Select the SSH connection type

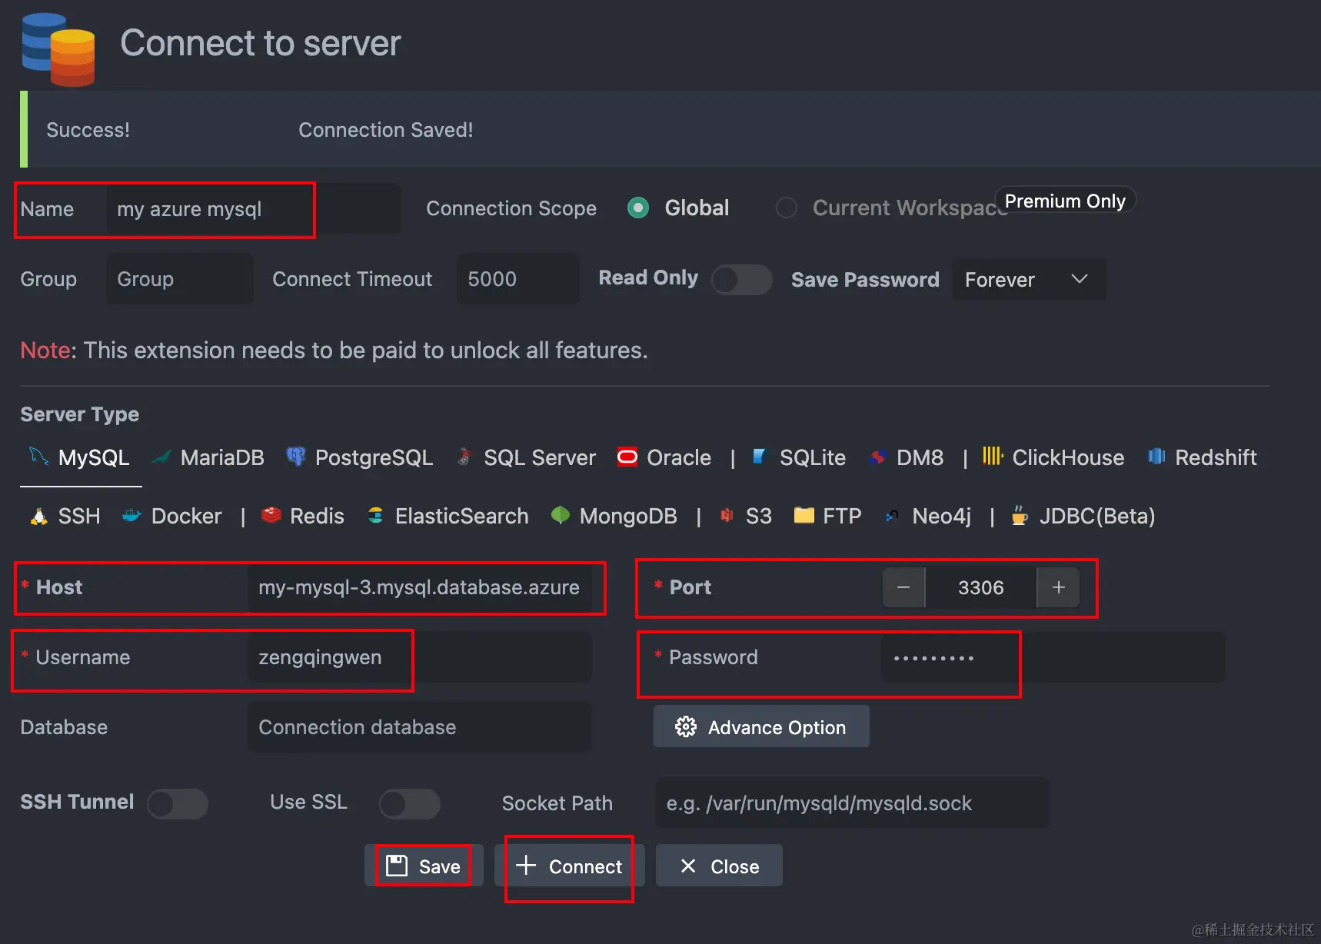point(65,516)
